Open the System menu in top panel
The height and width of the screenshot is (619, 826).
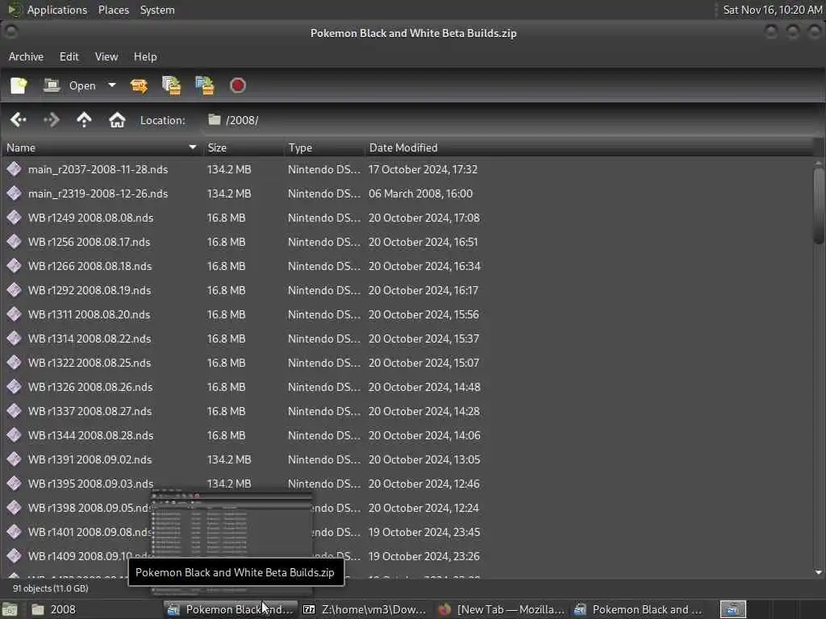point(157,10)
